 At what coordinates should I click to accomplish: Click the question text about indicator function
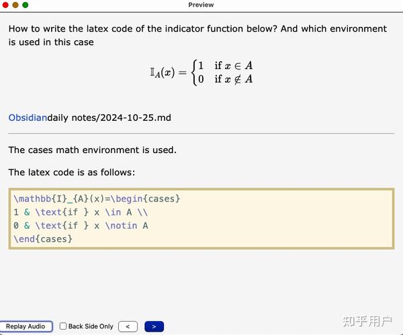coord(197,36)
